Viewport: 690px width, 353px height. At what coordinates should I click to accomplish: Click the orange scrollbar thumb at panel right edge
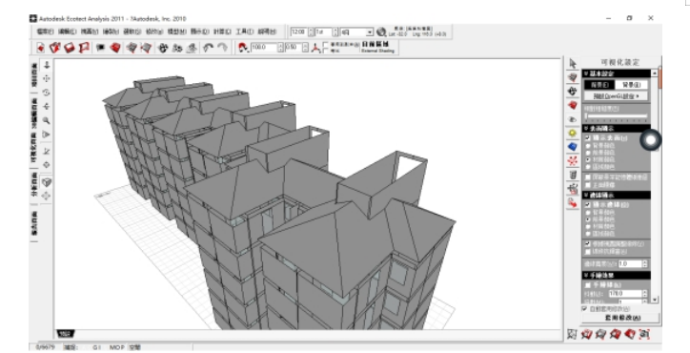[660, 77]
